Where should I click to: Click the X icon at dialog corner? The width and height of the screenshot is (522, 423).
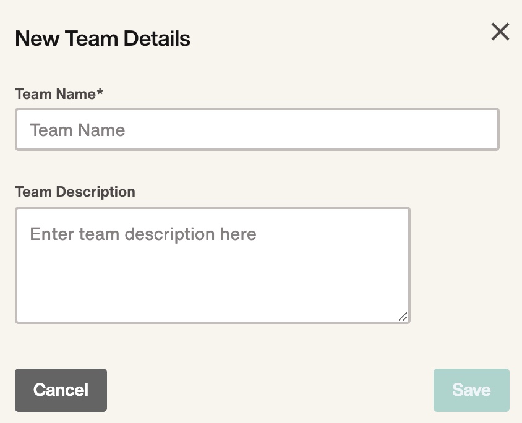pyautogui.click(x=500, y=32)
